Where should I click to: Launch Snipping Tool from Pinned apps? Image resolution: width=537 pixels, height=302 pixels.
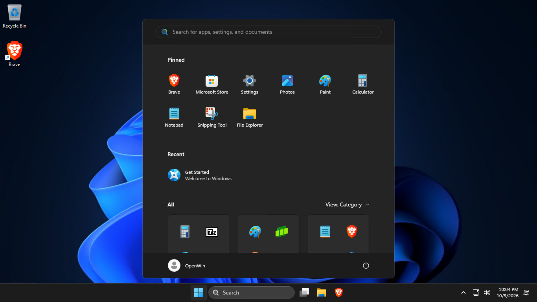pyautogui.click(x=212, y=117)
